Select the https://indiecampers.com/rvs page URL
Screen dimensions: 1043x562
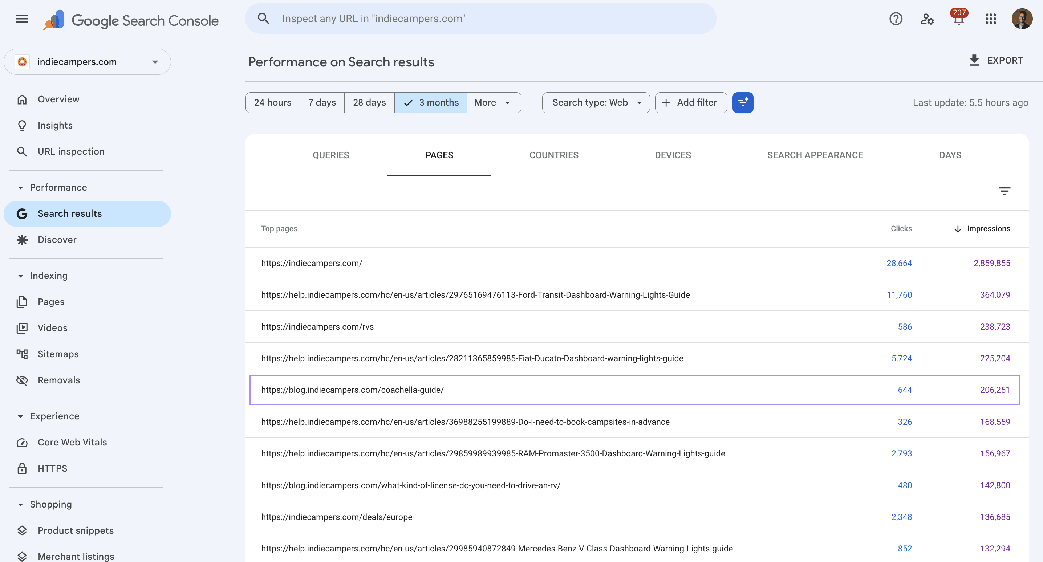pyautogui.click(x=317, y=327)
